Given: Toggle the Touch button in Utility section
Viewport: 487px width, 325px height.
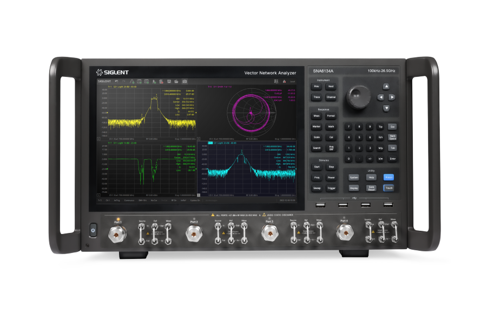Looking at the screenshot, I should tap(389, 188).
